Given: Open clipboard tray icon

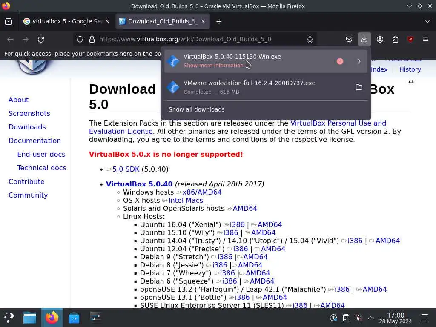Looking at the screenshot, I should 346,318.
